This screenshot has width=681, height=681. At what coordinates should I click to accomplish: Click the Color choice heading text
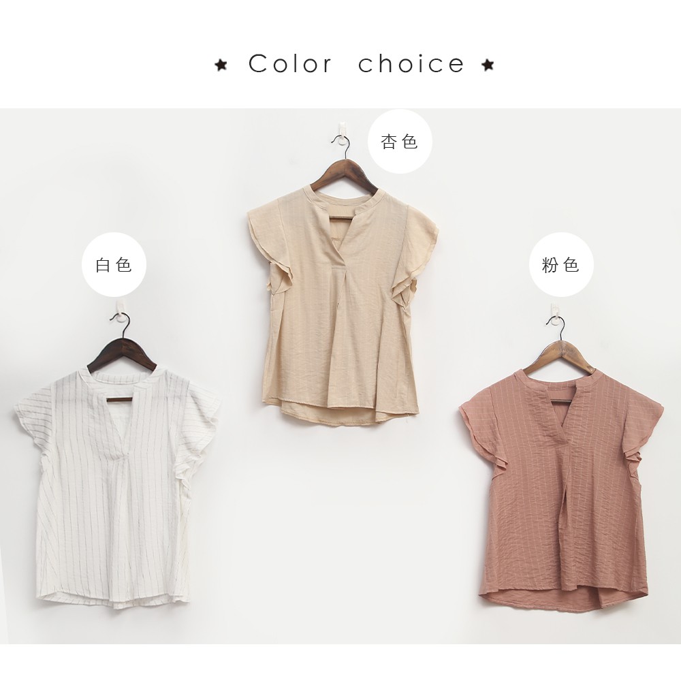tap(356, 64)
